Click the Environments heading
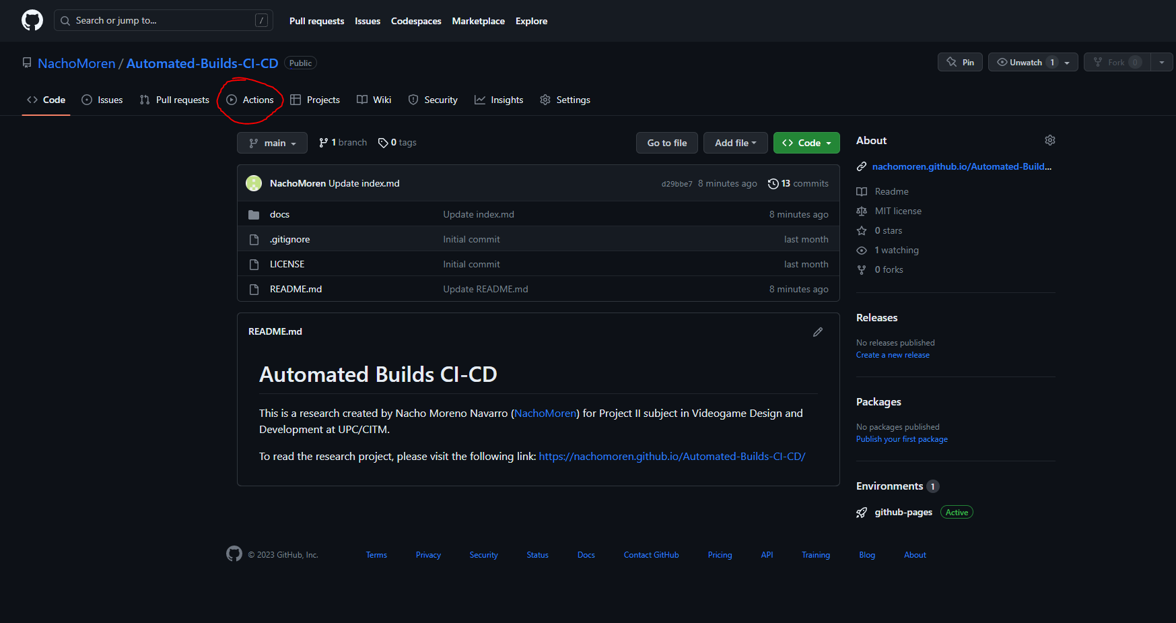Screen dimensions: 1176x623 click(x=889, y=486)
